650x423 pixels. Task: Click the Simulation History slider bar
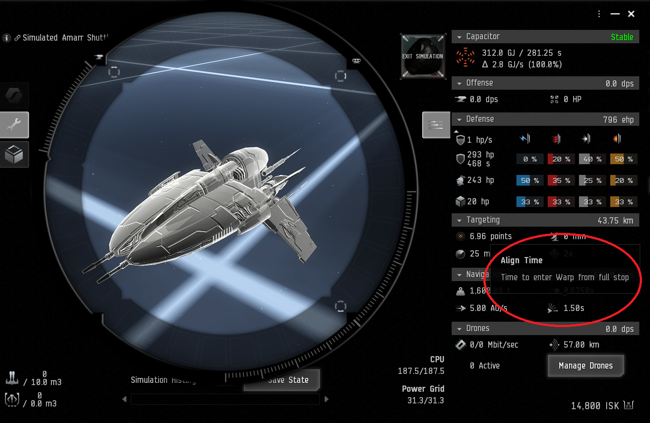225,399
